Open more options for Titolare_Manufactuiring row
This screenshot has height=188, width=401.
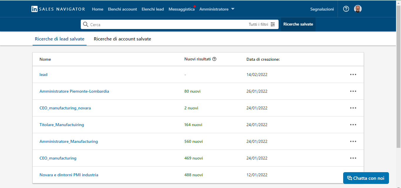coord(353,125)
